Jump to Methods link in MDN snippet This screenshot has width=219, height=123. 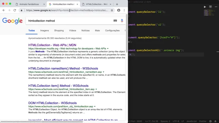[40, 52]
